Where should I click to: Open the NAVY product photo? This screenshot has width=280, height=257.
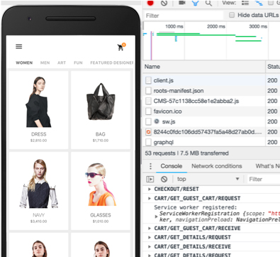38,183
